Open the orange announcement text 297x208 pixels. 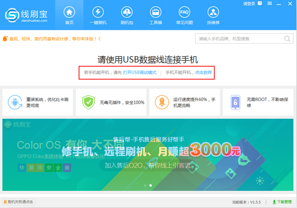coord(55,39)
